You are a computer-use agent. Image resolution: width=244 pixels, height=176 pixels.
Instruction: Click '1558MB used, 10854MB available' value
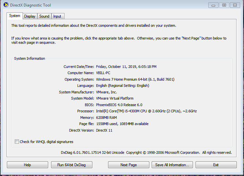pyautogui.click(x=122, y=124)
